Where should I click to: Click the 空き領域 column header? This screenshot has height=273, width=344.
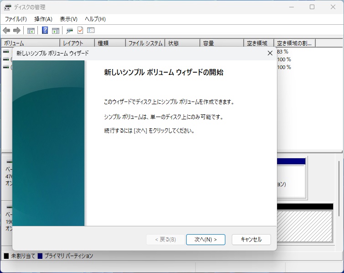point(259,43)
